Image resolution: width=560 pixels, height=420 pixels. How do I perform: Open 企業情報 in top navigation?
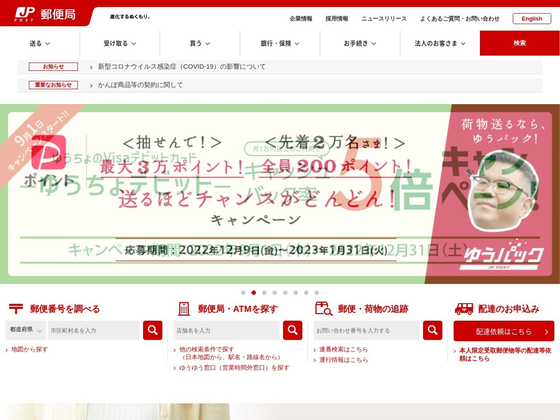click(301, 19)
